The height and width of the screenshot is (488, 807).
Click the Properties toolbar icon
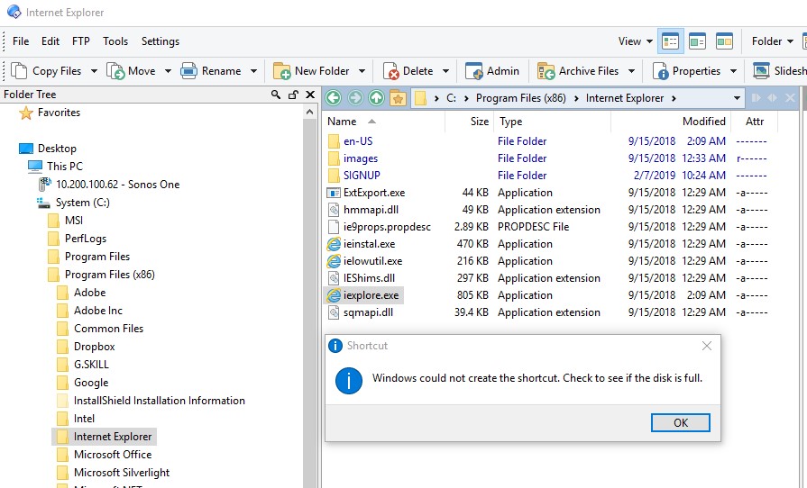coord(660,71)
